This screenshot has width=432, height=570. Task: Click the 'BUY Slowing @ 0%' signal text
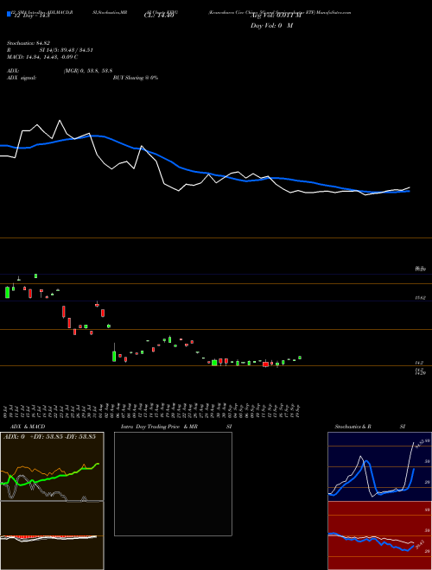(136, 78)
